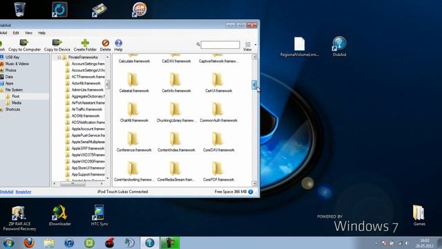Click the DiskAid link in status bar
The image size is (442, 249).
click(6, 192)
